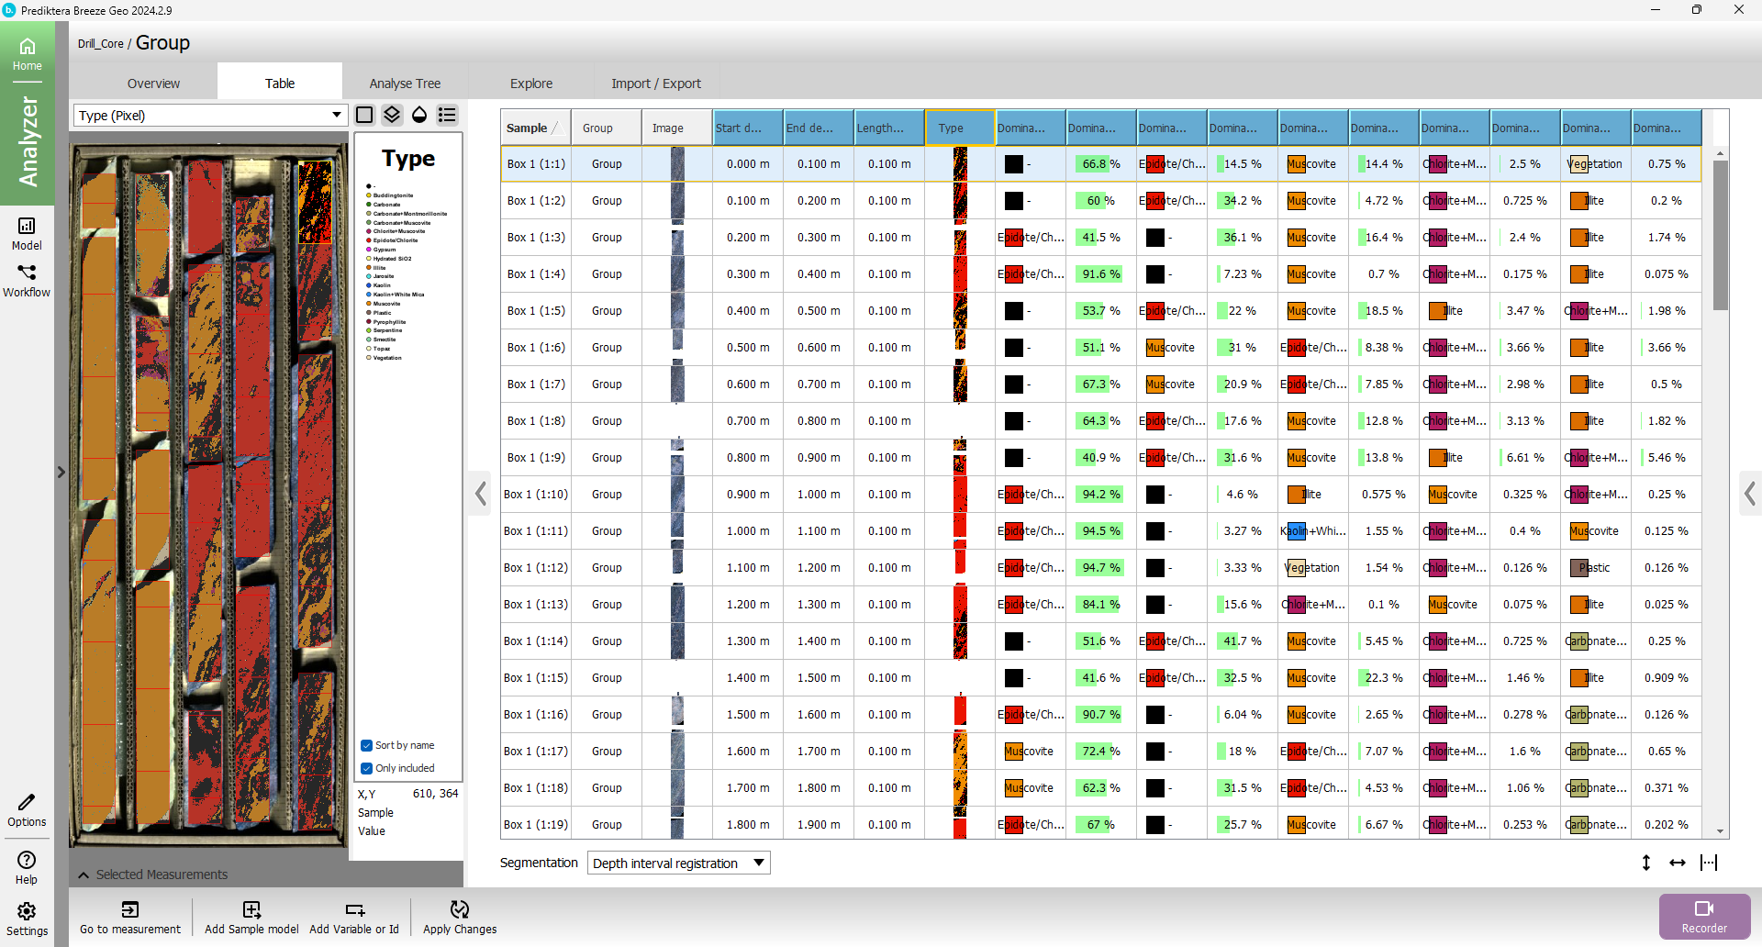This screenshot has width=1762, height=947.
Task: Click Apply Changes icon
Action: (x=459, y=916)
